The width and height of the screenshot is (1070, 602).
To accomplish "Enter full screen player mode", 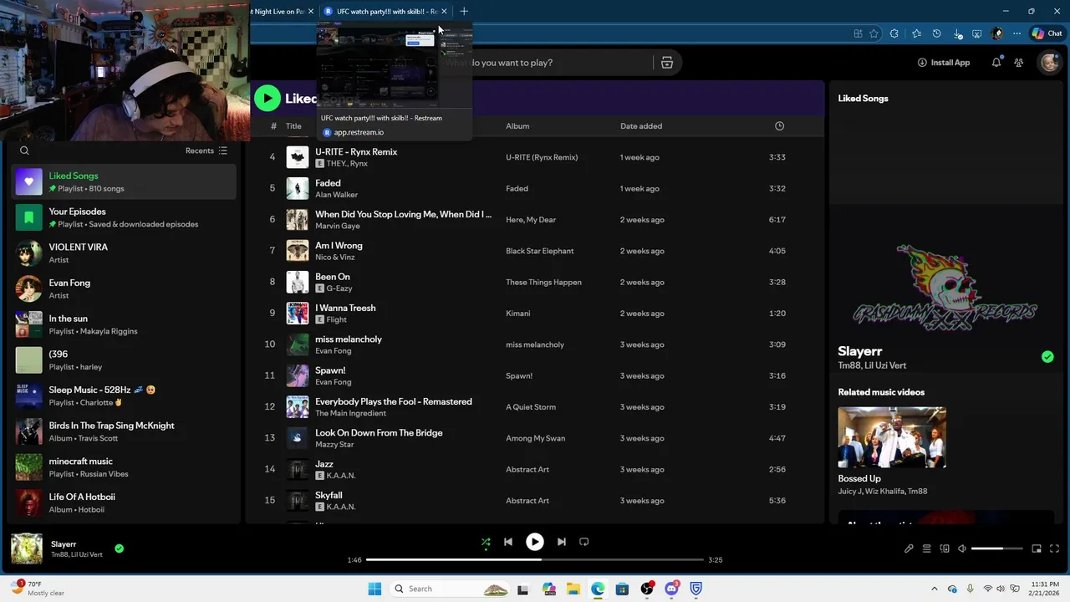I will pyautogui.click(x=1054, y=548).
